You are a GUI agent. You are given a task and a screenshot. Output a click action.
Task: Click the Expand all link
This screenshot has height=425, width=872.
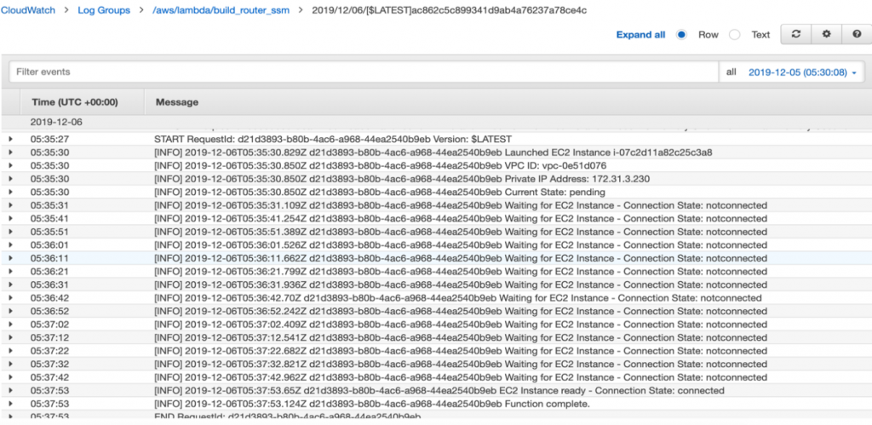pyautogui.click(x=640, y=34)
